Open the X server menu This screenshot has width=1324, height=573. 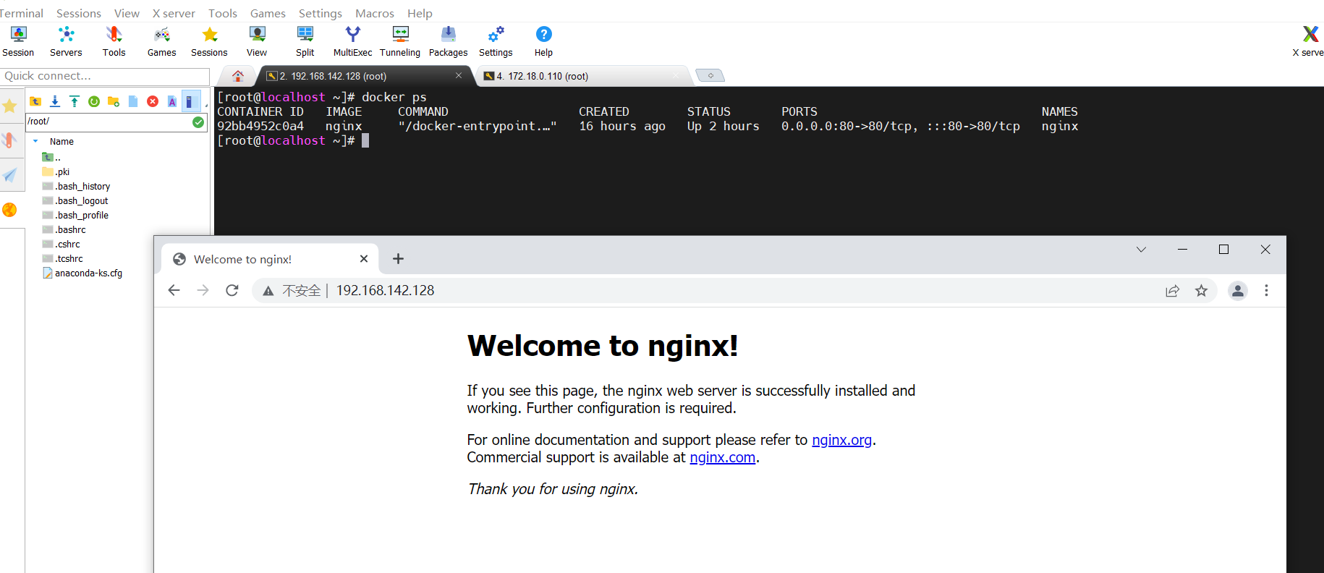click(x=174, y=13)
